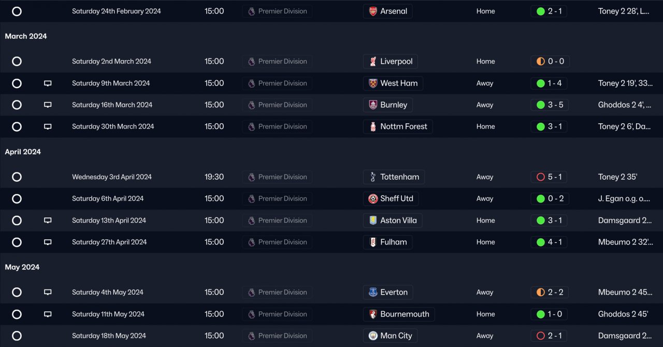Select radio circle for Liverpool fixture
The height and width of the screenshot is (347, 663).
point(17,62)
